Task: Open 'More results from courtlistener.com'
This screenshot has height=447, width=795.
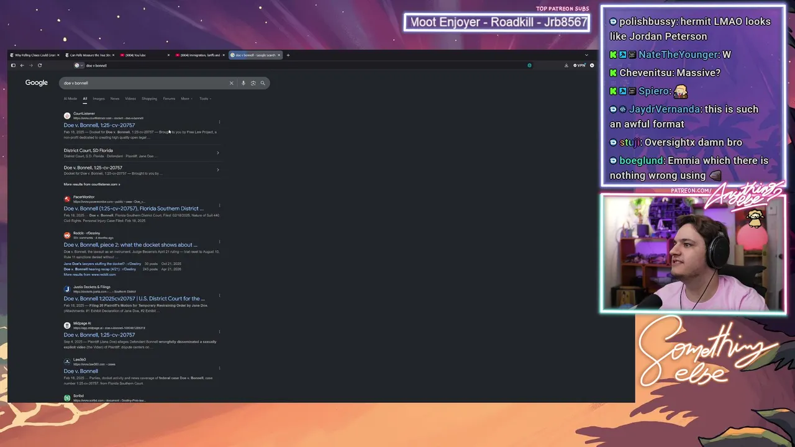Action: (x=92, y=184)
